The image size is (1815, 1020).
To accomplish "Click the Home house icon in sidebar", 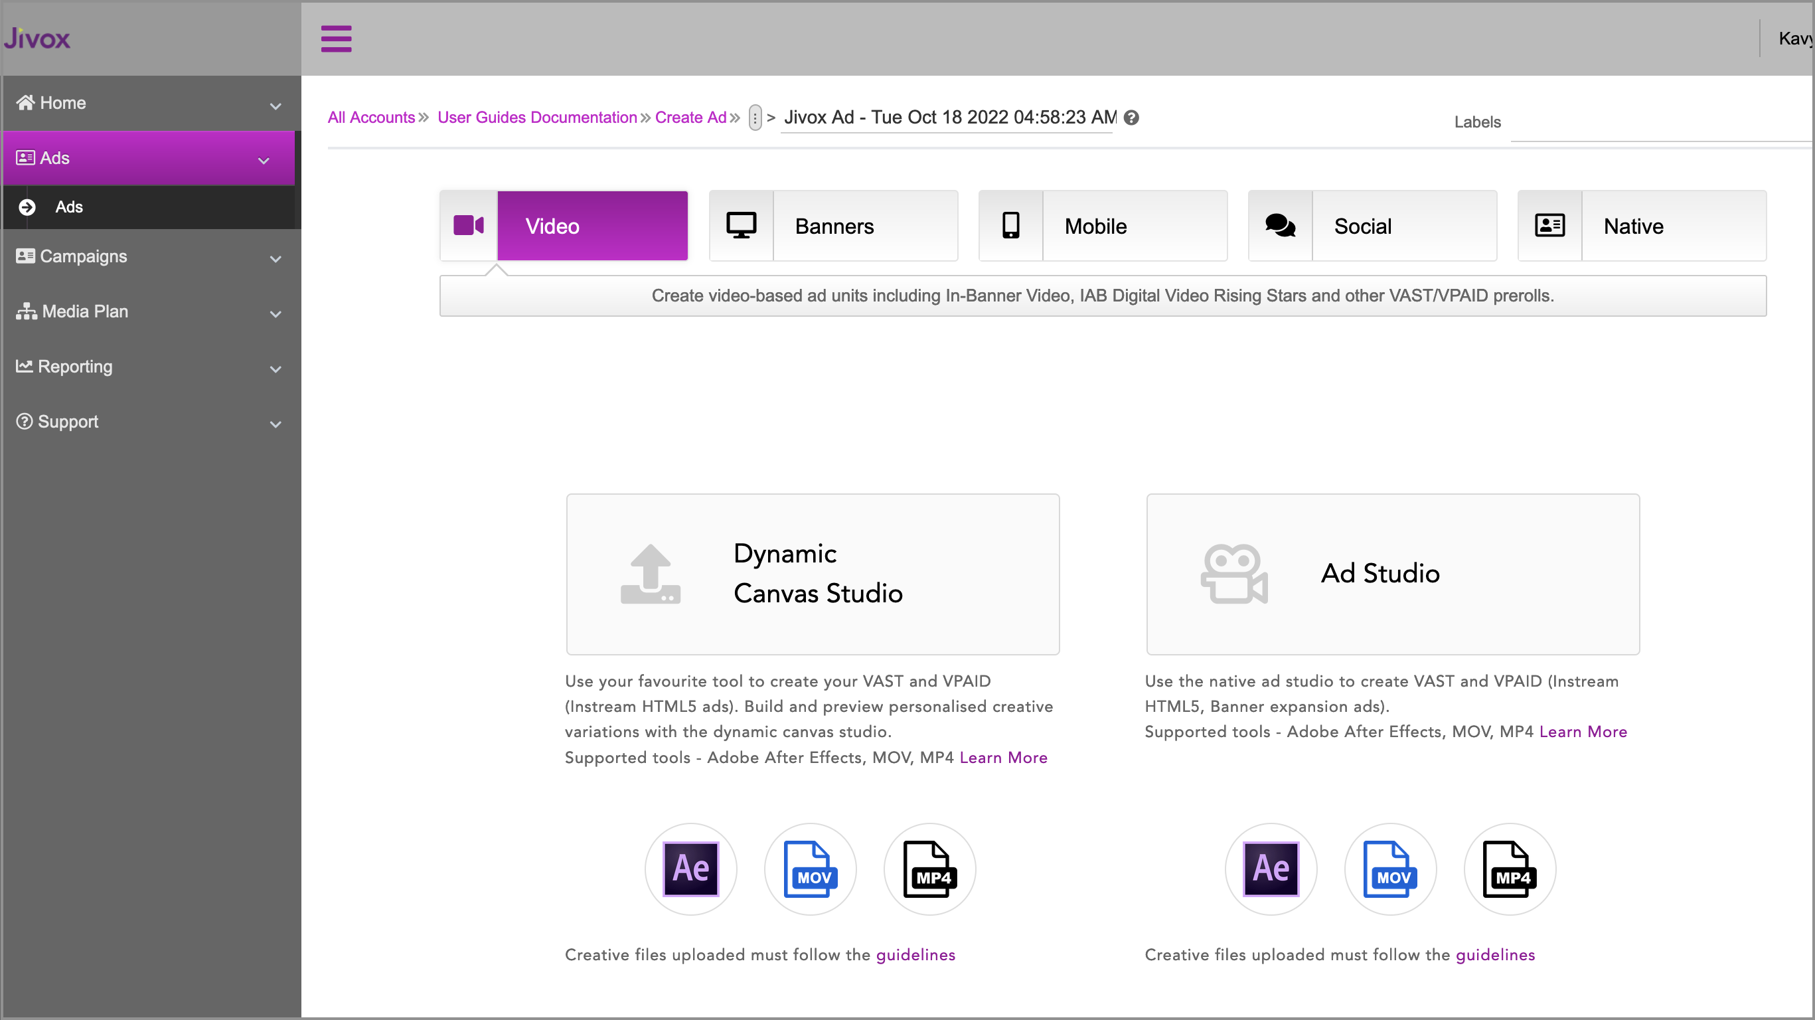I will click(25, 103).
